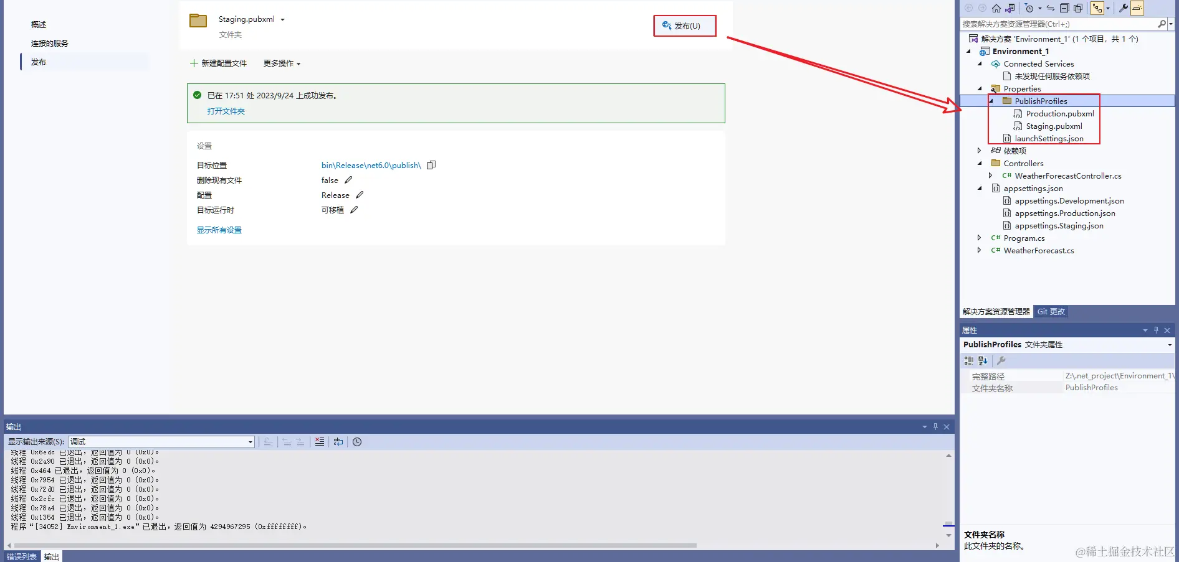
Task: Copy the target location path icon
Action: [x=431, y=165]
